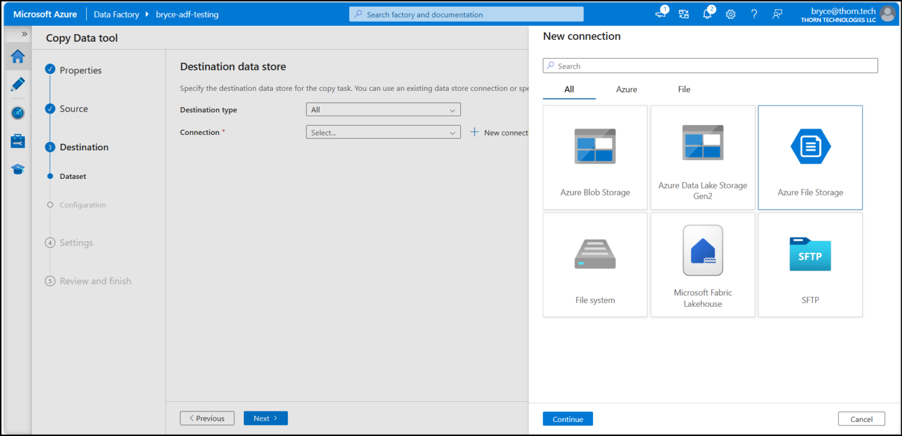Click the New connection search field
The image size is (902, 436).
(x=710, y=65)
